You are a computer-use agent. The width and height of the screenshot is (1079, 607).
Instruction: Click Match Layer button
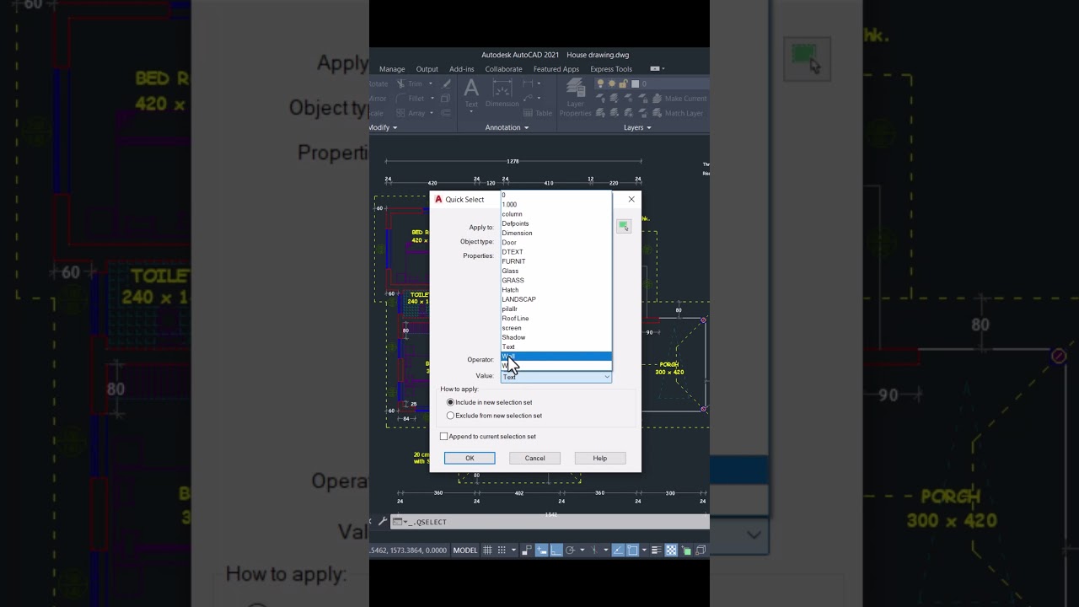coord(676,113)
